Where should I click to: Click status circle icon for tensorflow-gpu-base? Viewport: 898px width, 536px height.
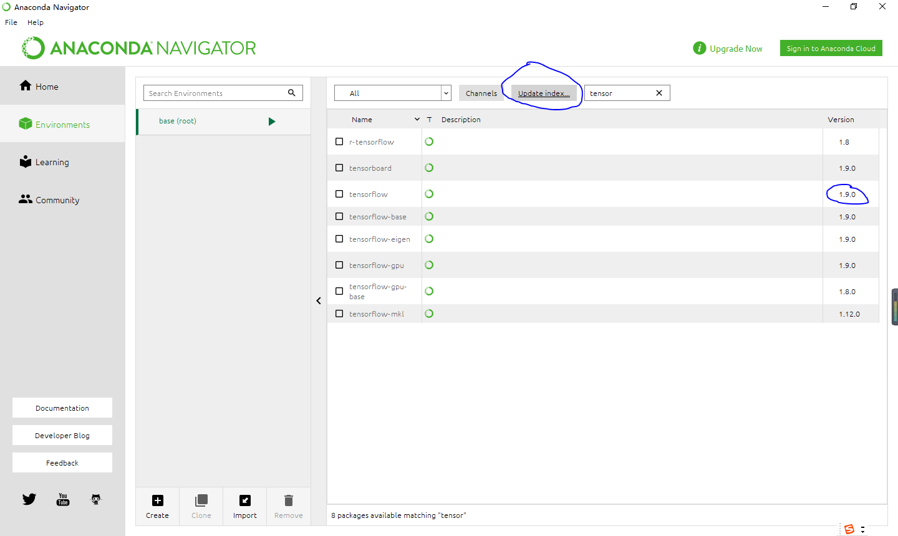point(429,291)
